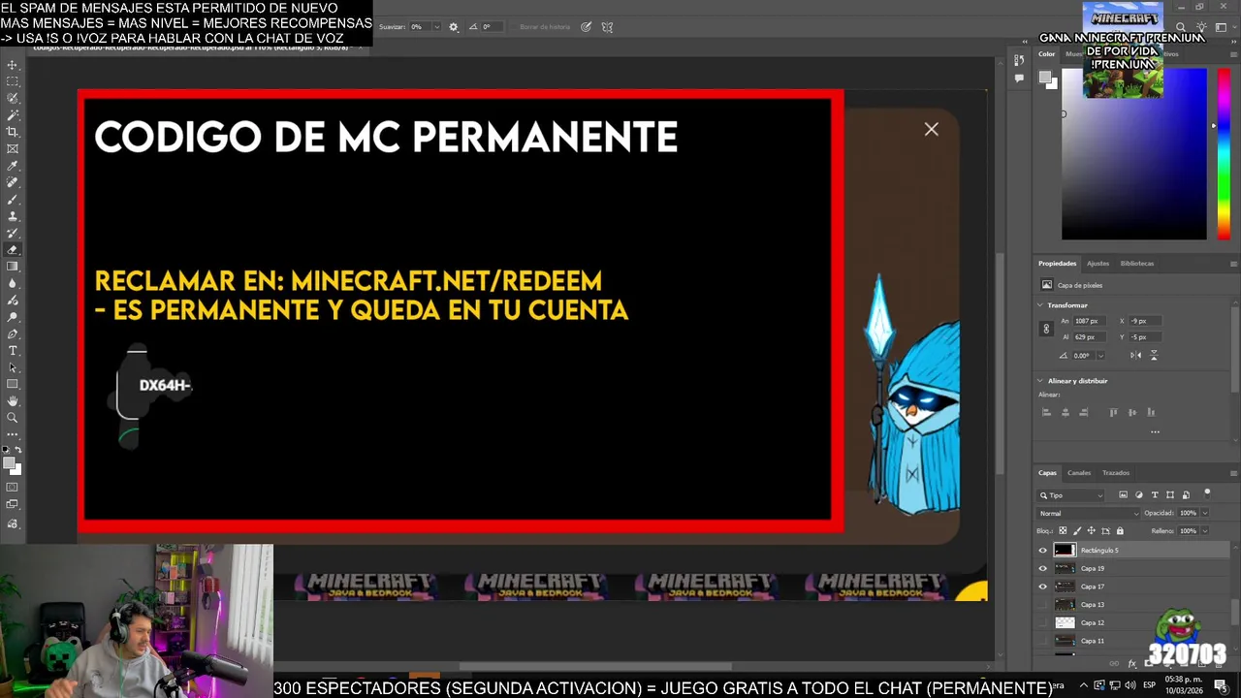
Task: Select the Hand tool
Action: [x=13, y=400]
